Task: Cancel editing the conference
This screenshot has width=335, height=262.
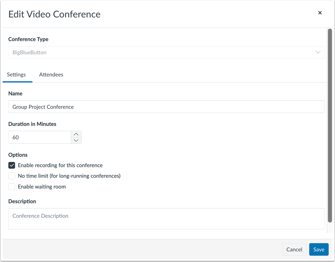Action: (x=294, y=249)
